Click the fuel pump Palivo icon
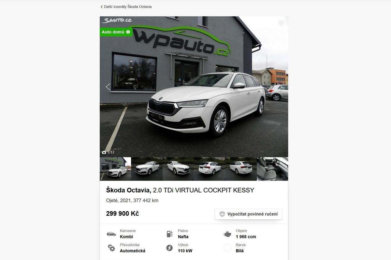This screenshot has height=260, width=391. pyautogui.click(x=169, y=234)
